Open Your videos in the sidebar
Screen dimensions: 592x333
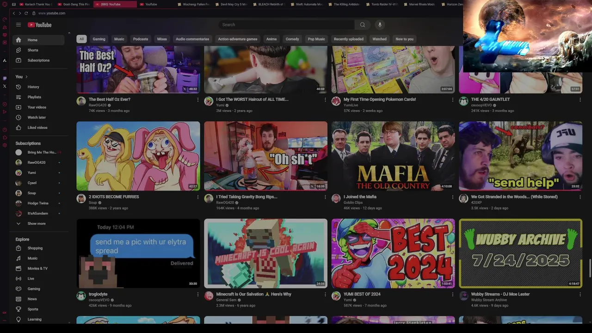pyautogui.click(x=38, y=107)
